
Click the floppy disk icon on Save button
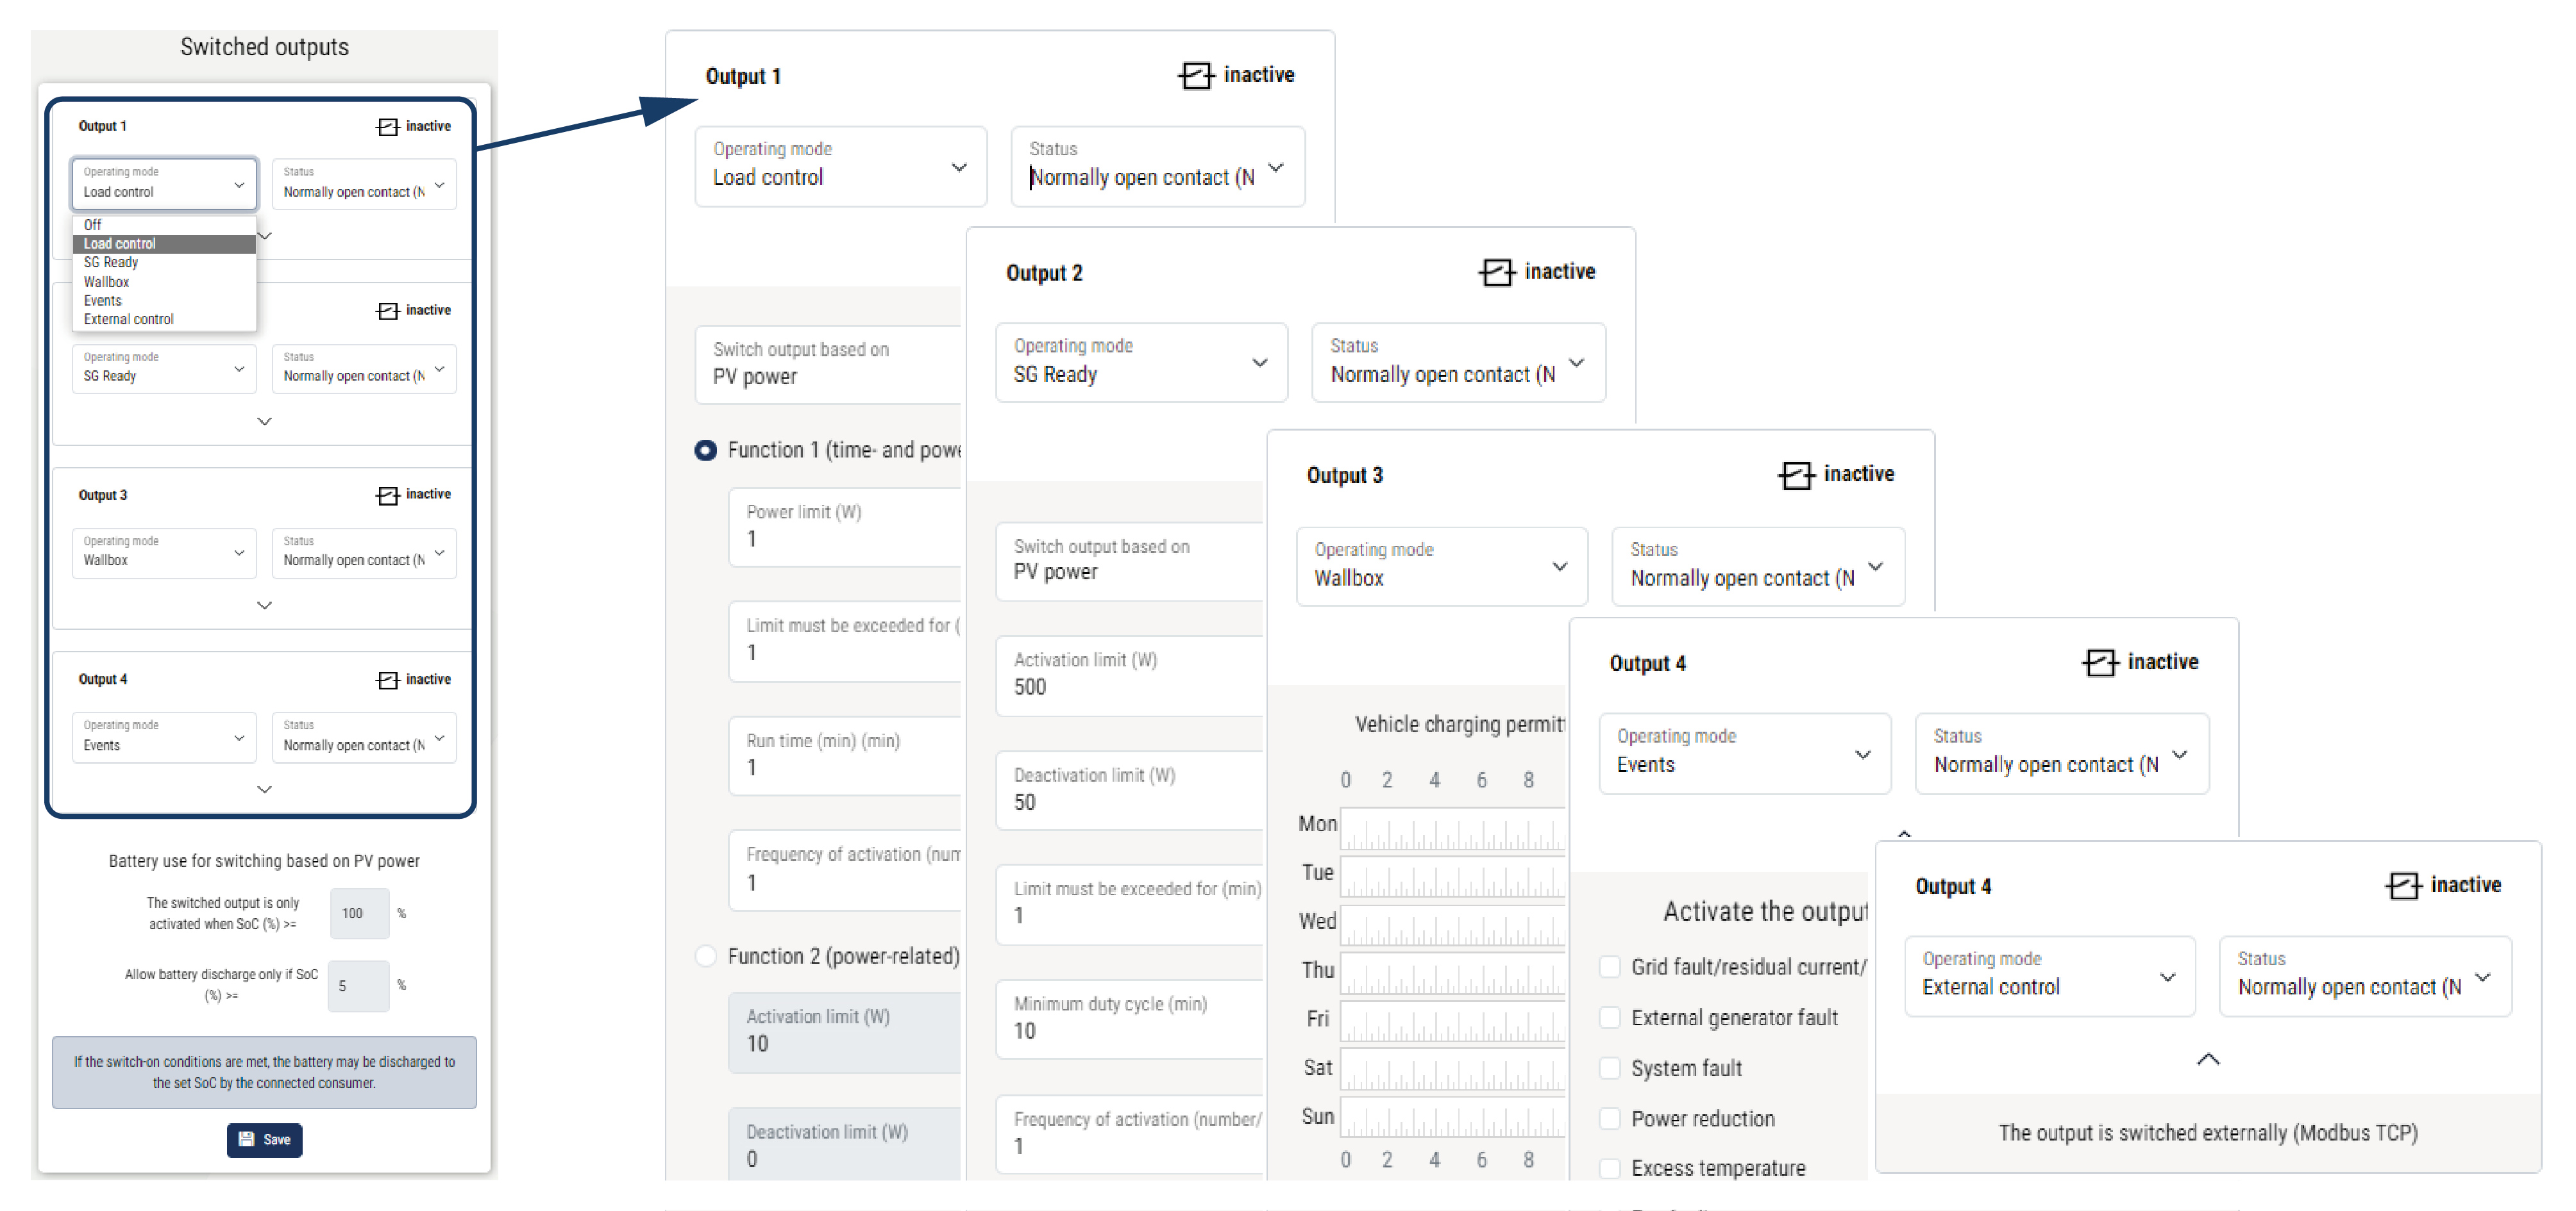247,1139
